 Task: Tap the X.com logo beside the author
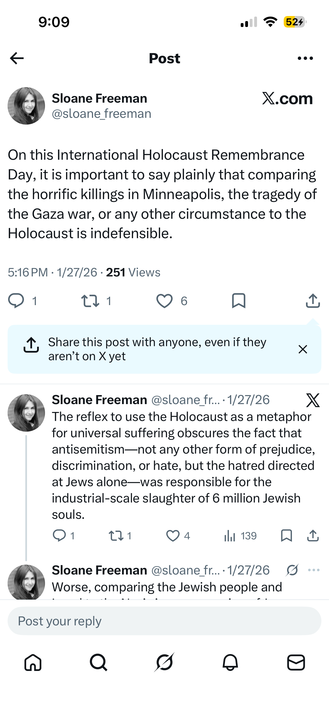[x=287, y=99]
